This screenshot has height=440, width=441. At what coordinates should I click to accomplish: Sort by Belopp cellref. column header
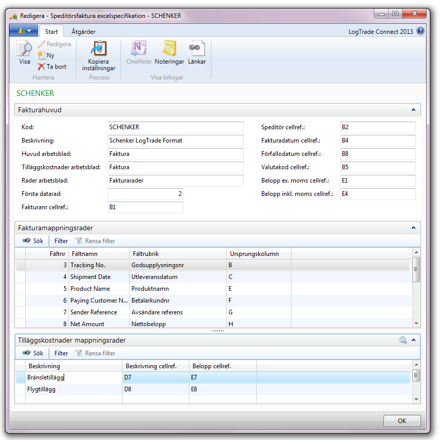click(x=223, y=366)
